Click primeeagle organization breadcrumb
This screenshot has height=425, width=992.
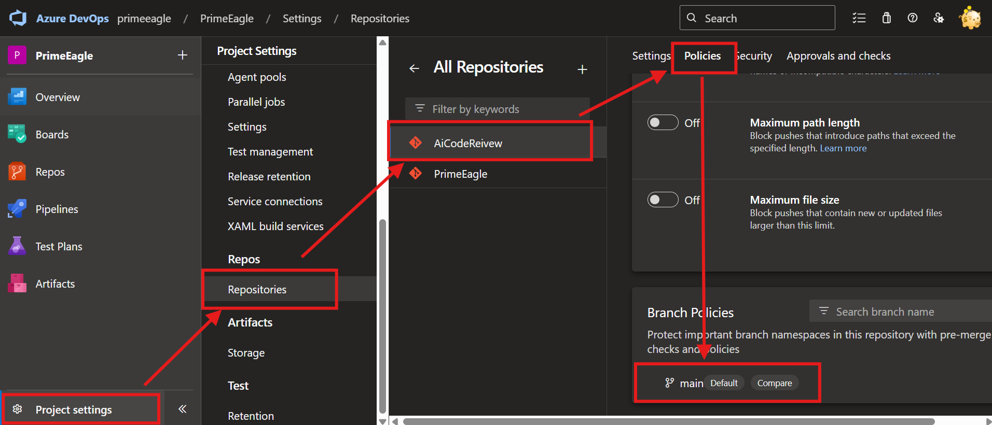point(144,18)
